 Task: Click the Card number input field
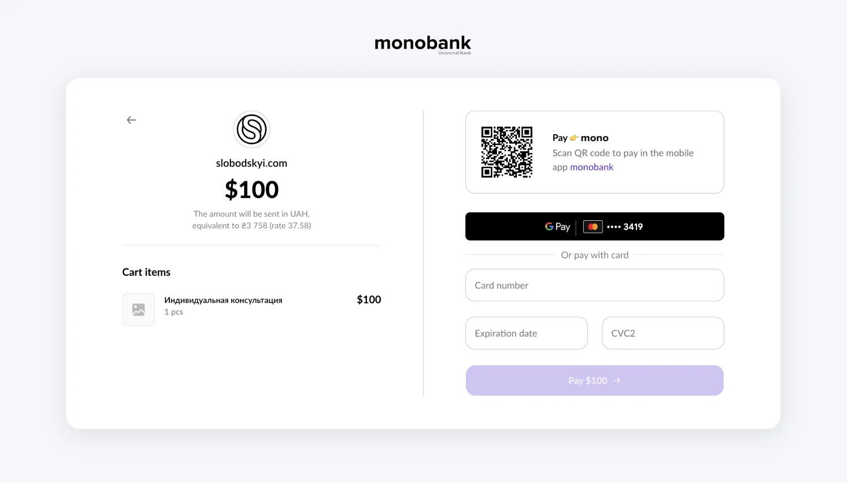click(594, 285)
